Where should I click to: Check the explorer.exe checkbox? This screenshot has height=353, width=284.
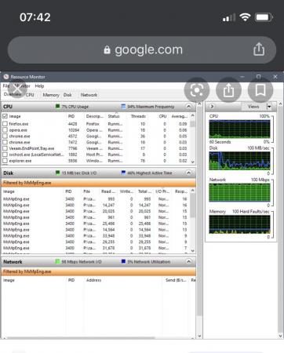tap(5, 161)
